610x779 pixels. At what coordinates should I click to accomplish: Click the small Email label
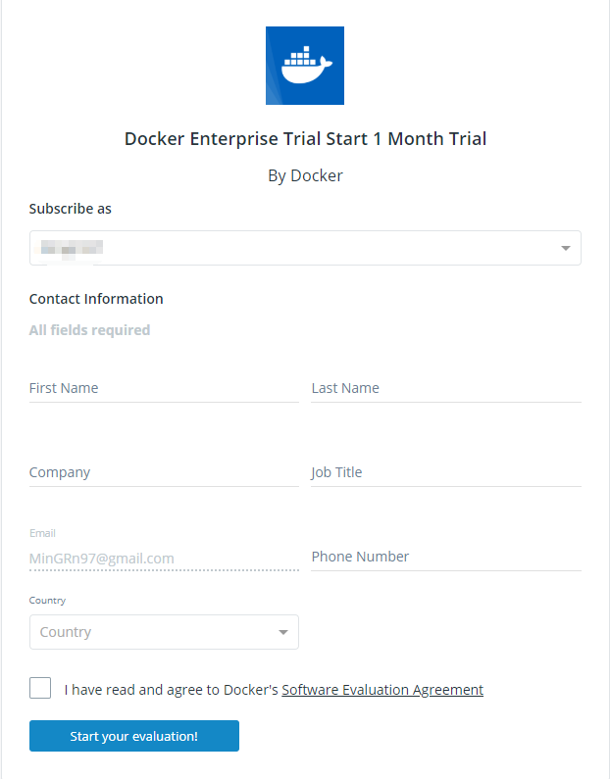42,533
